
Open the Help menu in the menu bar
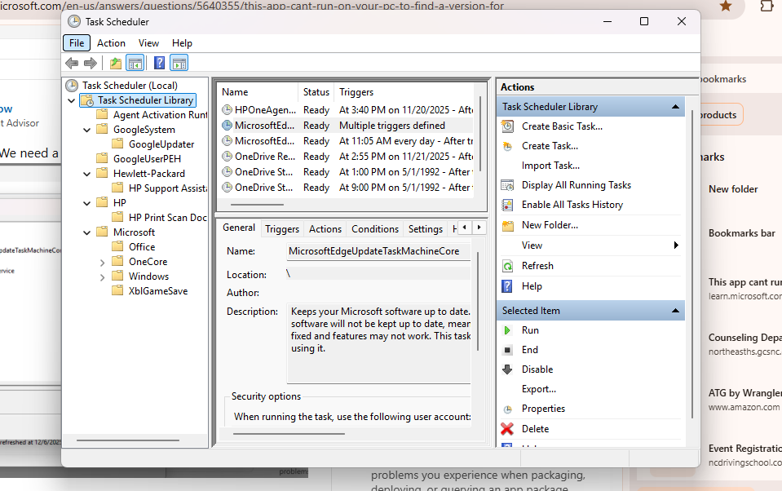(182, 43)
